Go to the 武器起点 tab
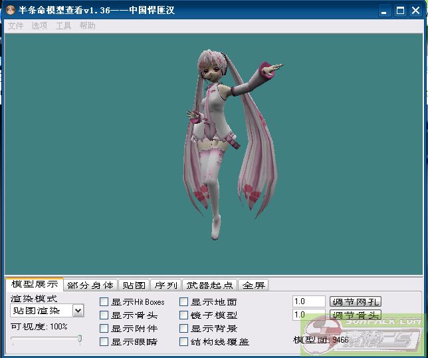The width and height of the screenshot is (428, 358). (209, 285)
